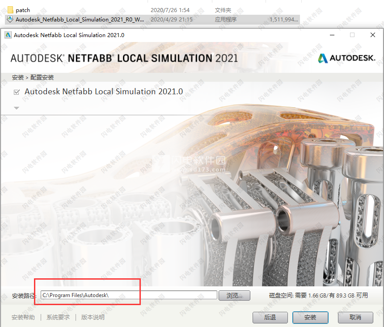Toggle Autodesk Netfabb Local Simulation 2021.0 checkbox
384x327 pixels.
[x=17, y=92]
